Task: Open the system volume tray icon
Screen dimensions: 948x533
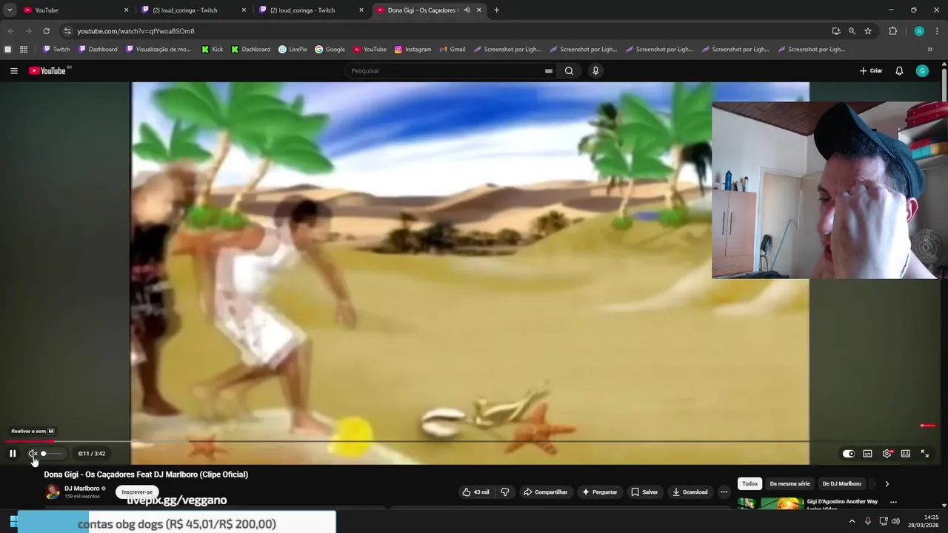Action: coord(895,522)
